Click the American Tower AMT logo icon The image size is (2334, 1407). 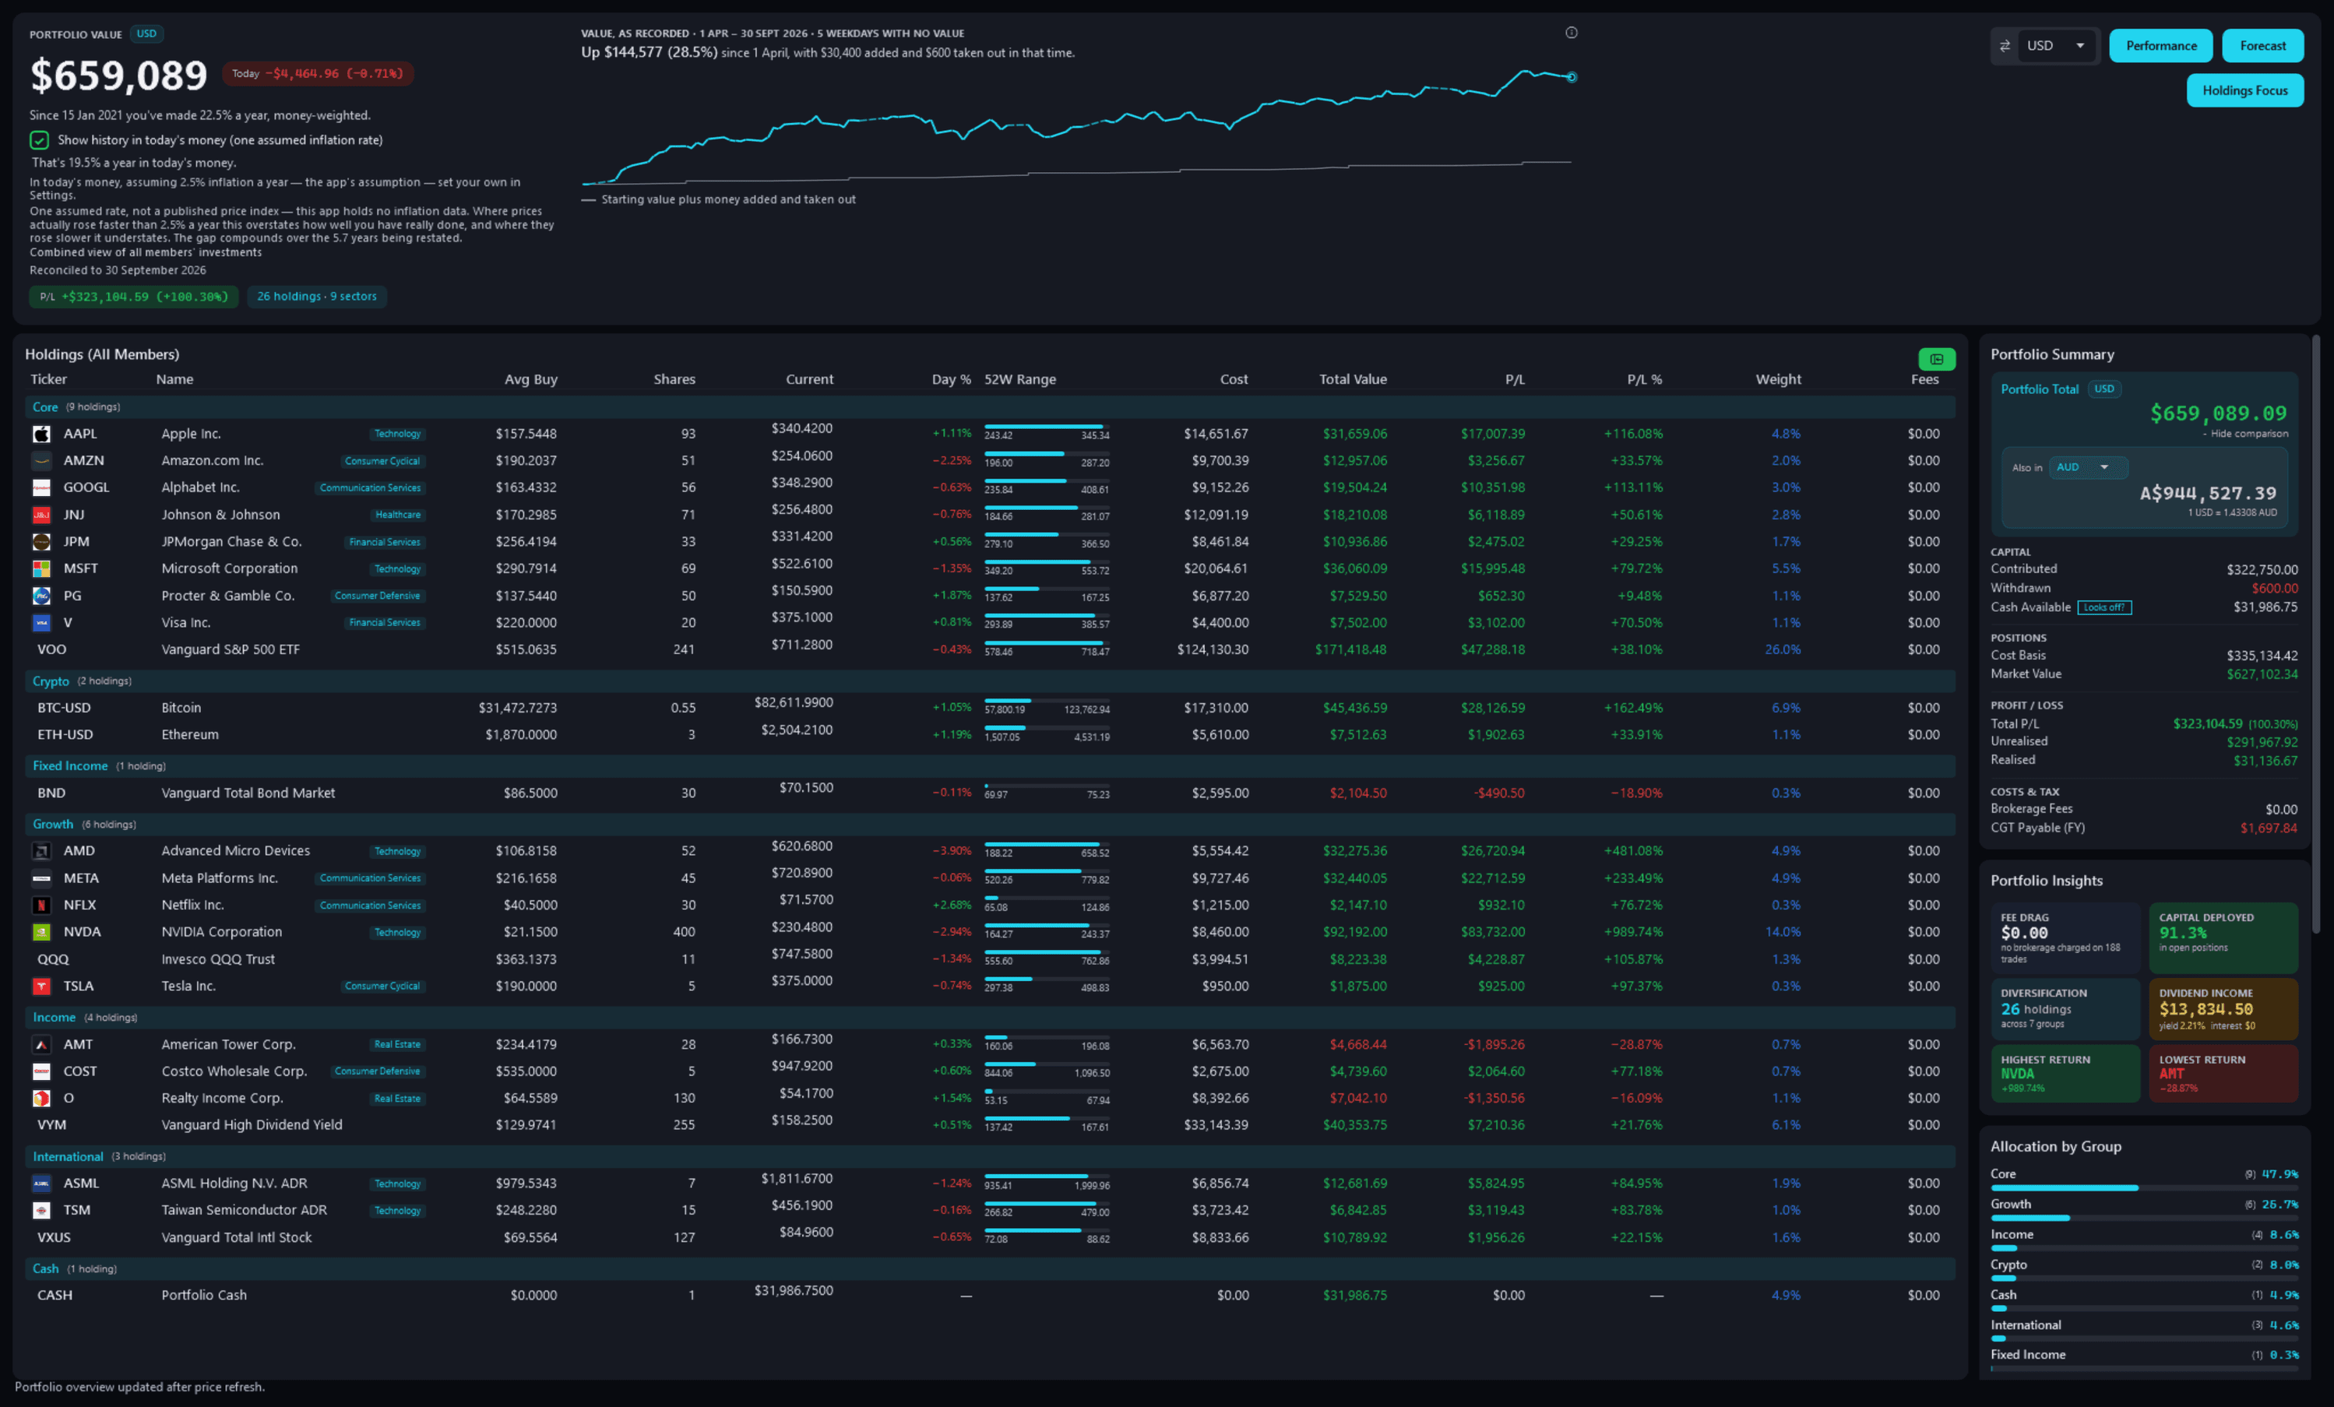point(42,1044)
